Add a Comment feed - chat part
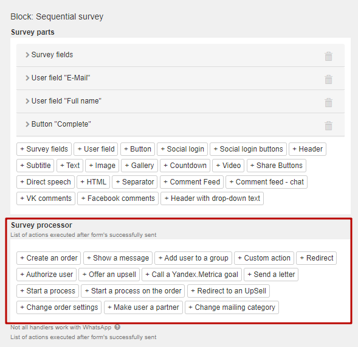This screenshot has width=358, height=347. click(x=266, y=182)
